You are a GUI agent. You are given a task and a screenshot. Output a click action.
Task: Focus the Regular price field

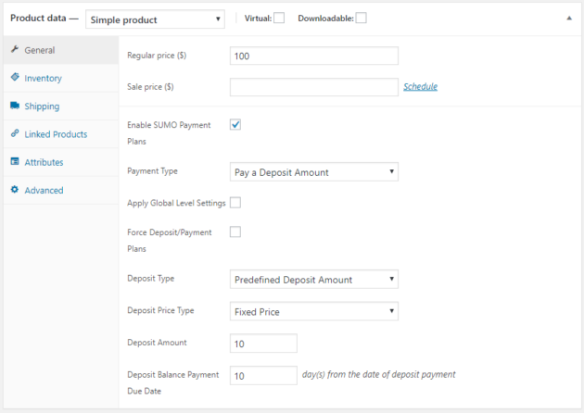[314, 56]
